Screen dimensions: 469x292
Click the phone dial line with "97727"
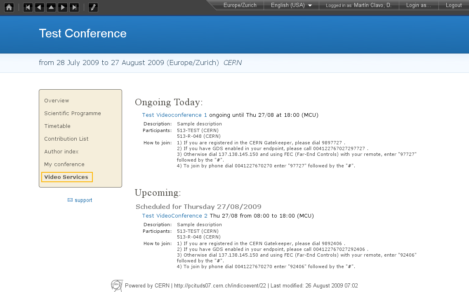pyautogui.click(x=266, y=166)
